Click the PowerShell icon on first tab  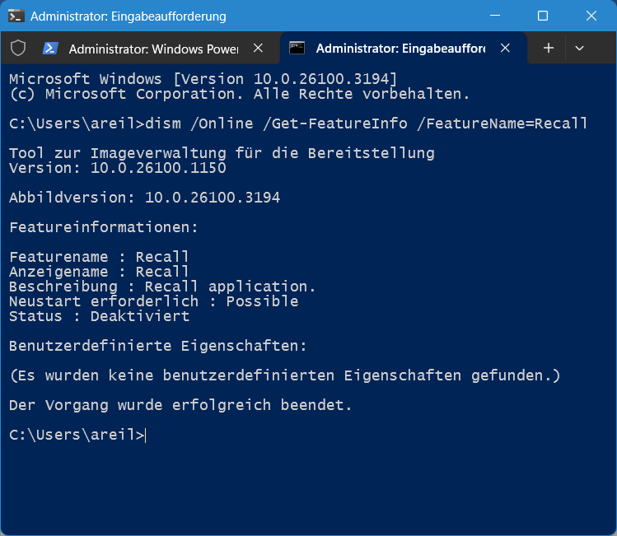coord(50,49)
